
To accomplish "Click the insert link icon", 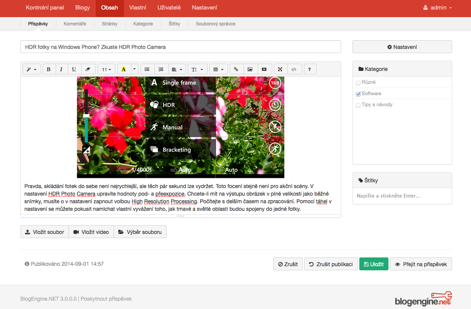I will pos(236,69).
